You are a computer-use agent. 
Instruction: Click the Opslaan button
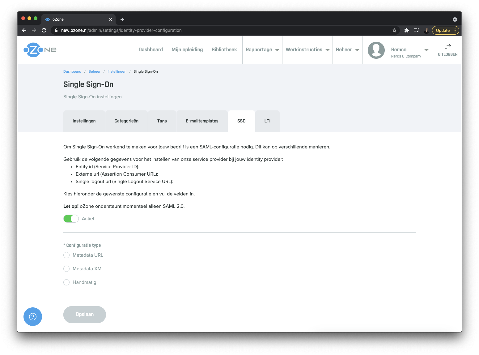(x=84, y=314)
